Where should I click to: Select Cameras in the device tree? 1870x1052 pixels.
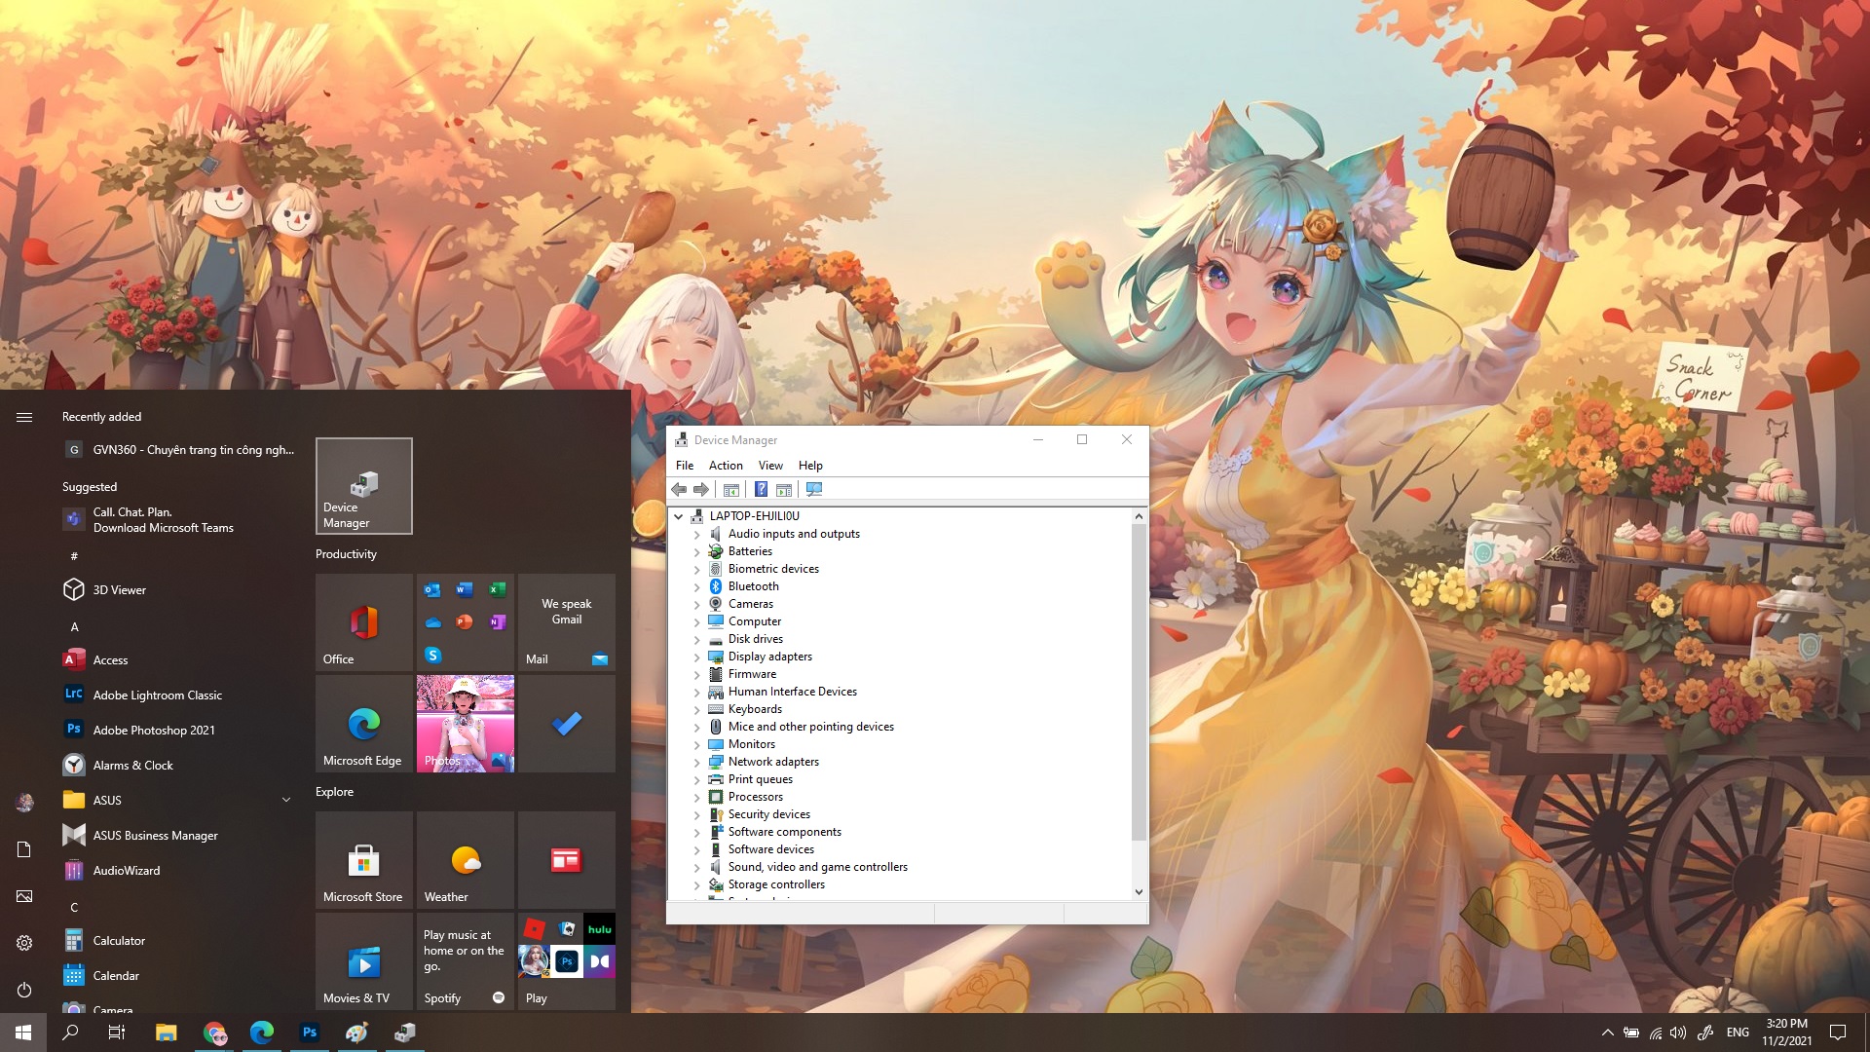click(x=750, y=604)
